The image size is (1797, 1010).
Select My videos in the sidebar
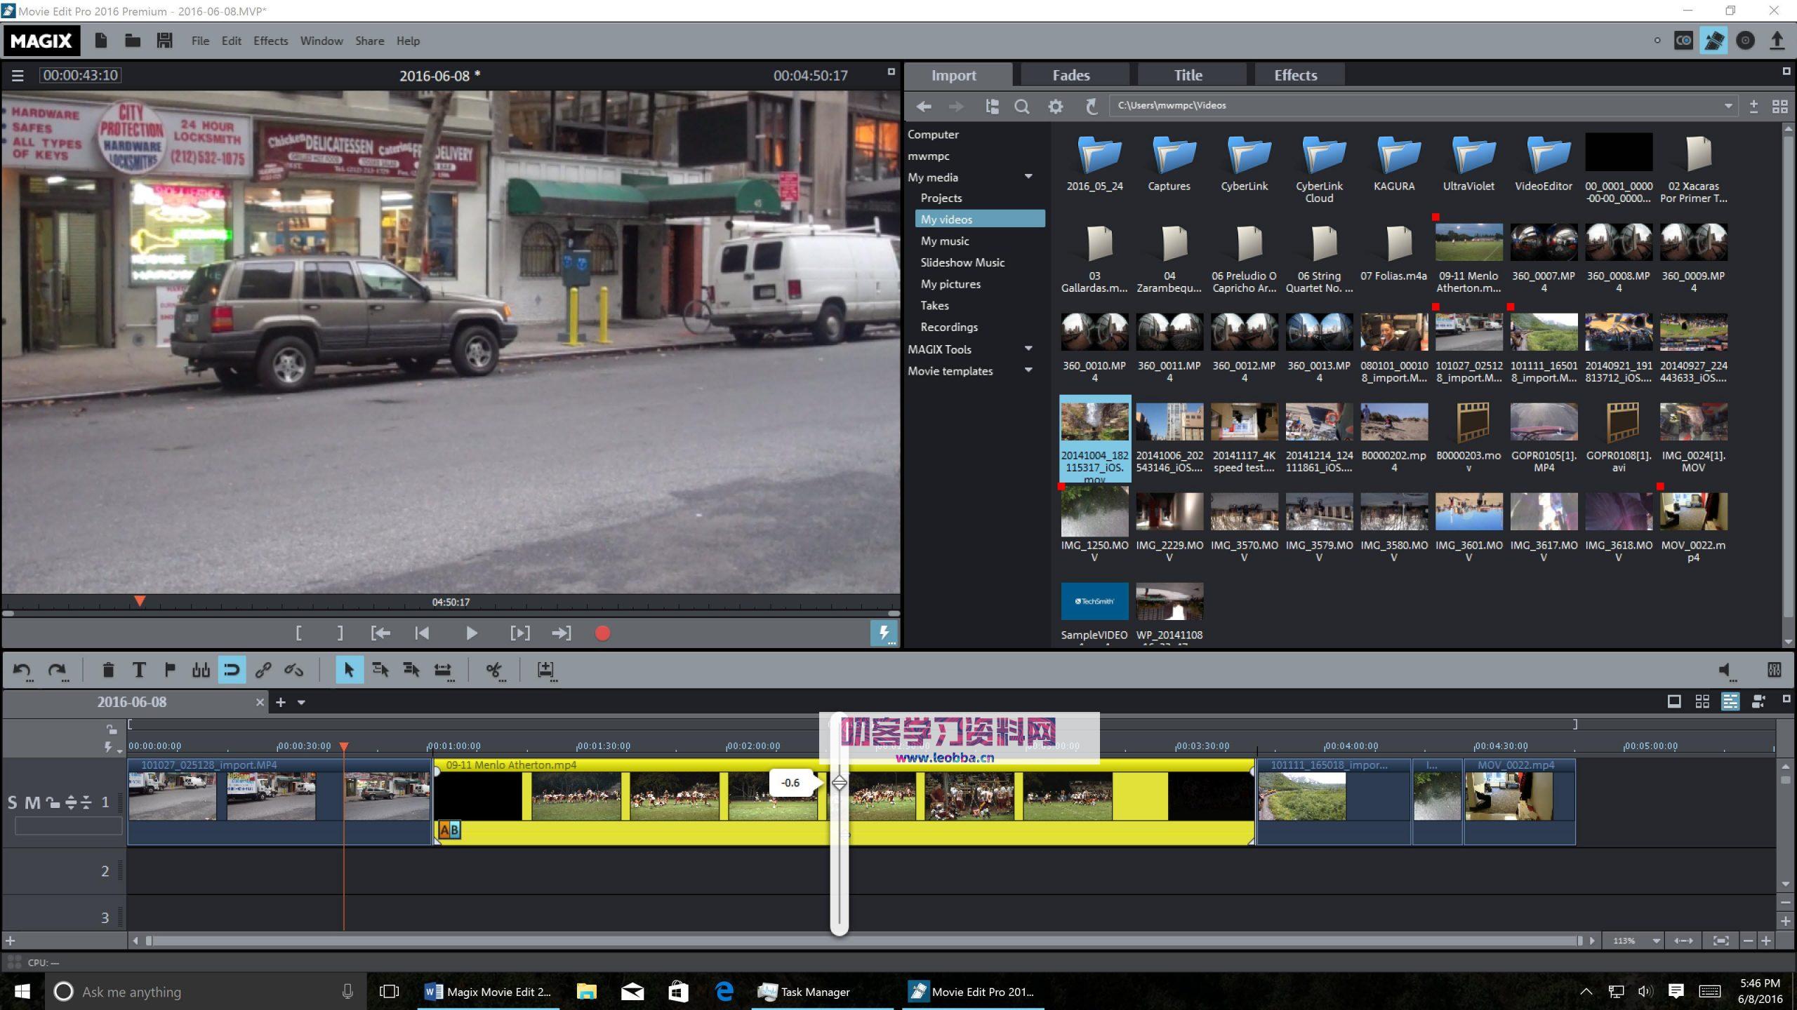coord(980,219)
